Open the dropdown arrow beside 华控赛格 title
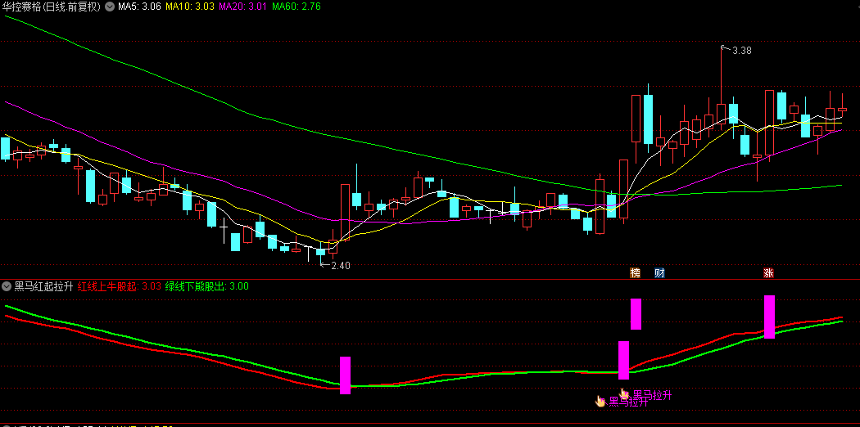Screen dimensions: 860x427 tap(110, 7)
